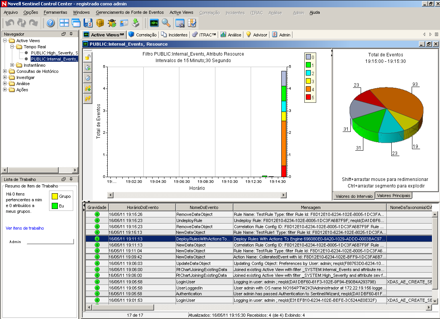The height and width of the screenshot is (319, 440).
Task: Click the orange severity 4 legend swatch
Action: click(308, 90)
